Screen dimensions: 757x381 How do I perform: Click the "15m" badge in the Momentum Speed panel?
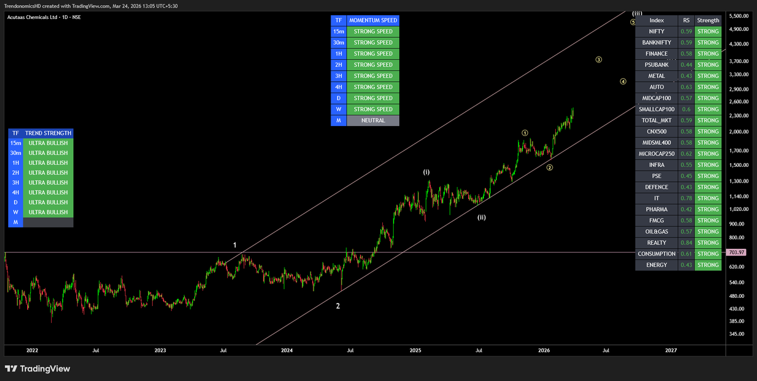click(339, 31)
